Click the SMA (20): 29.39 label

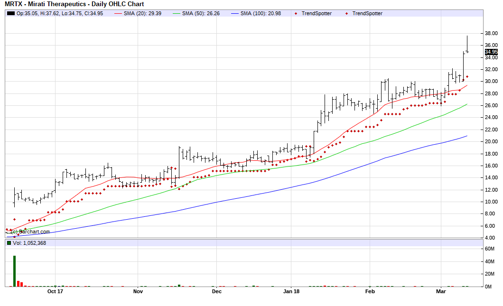142,13
